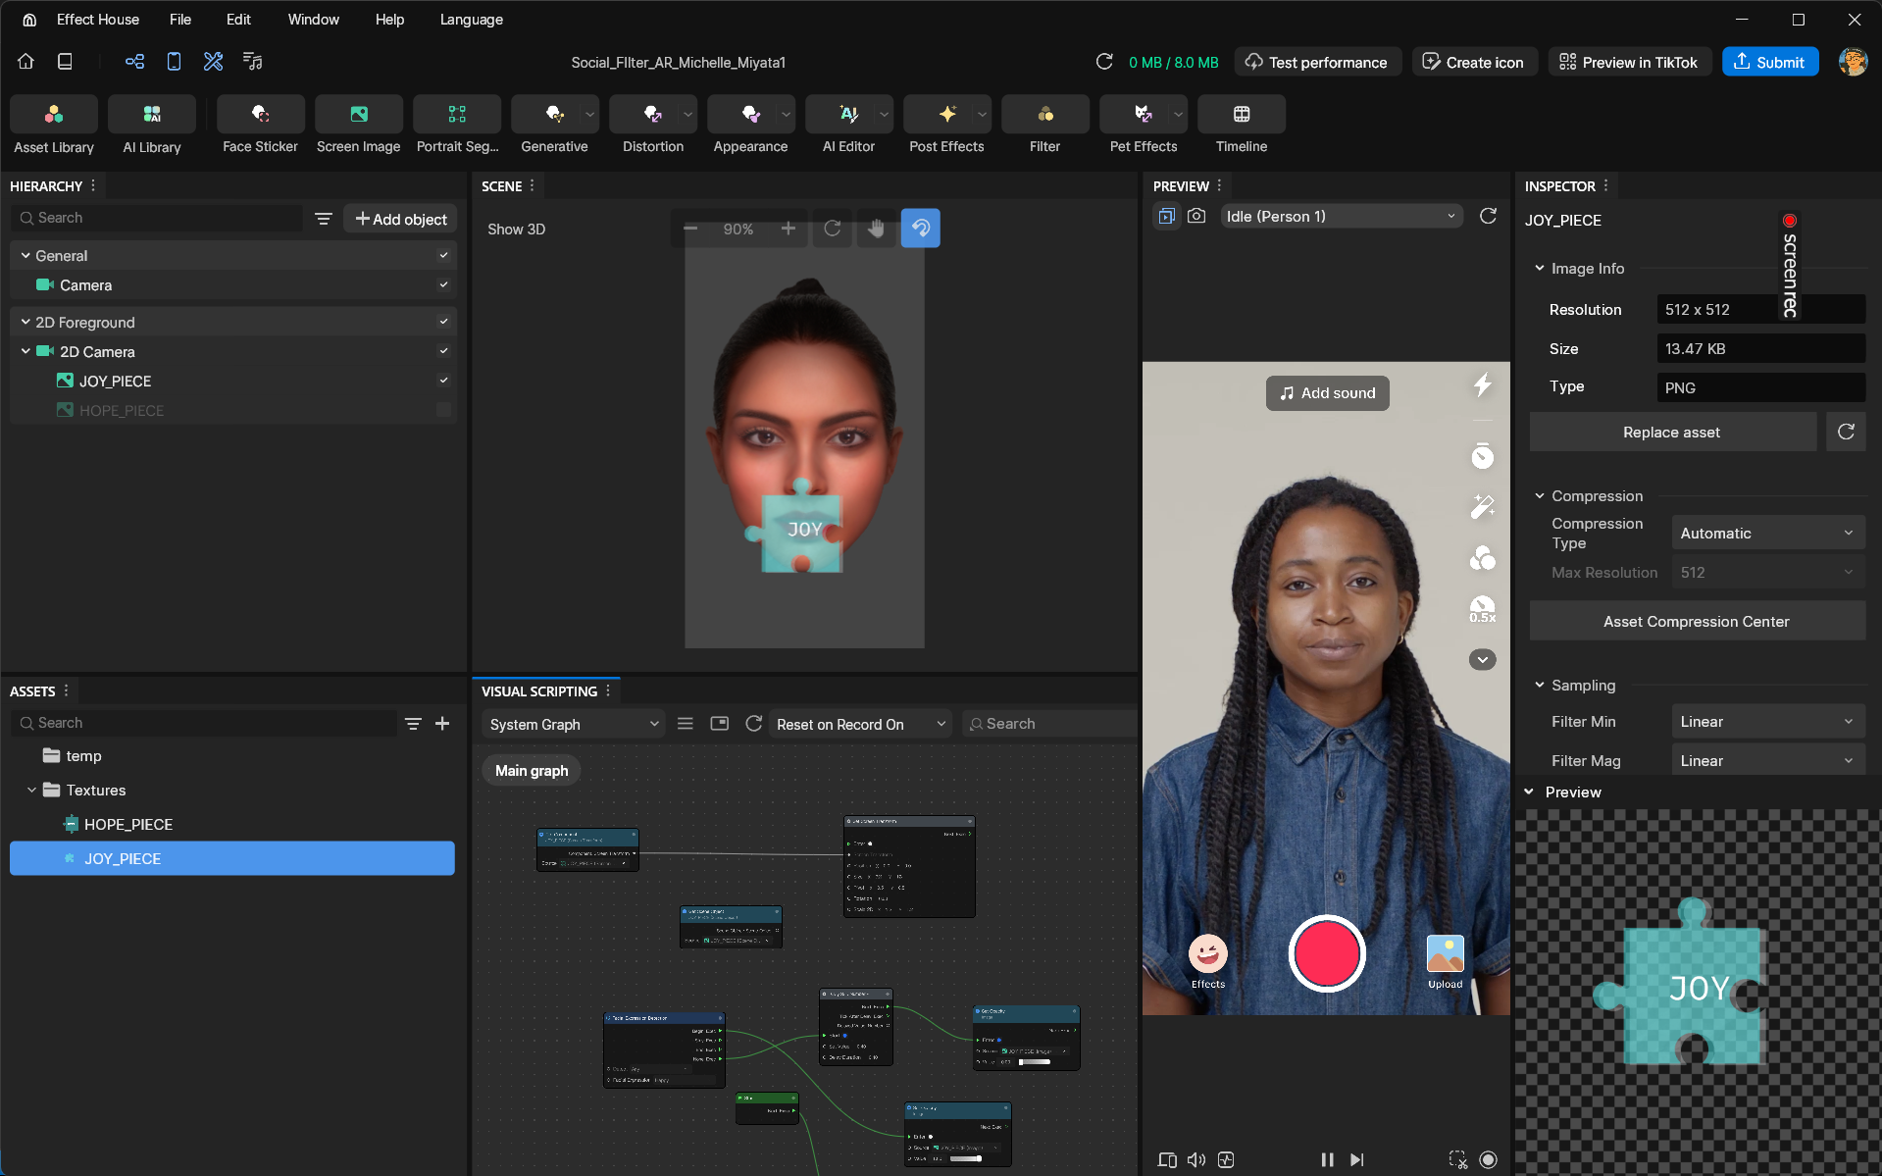The image size is (1882, 1176).
Task: Toggle the Camera visibility checkbox
Action: pos(443,285)
